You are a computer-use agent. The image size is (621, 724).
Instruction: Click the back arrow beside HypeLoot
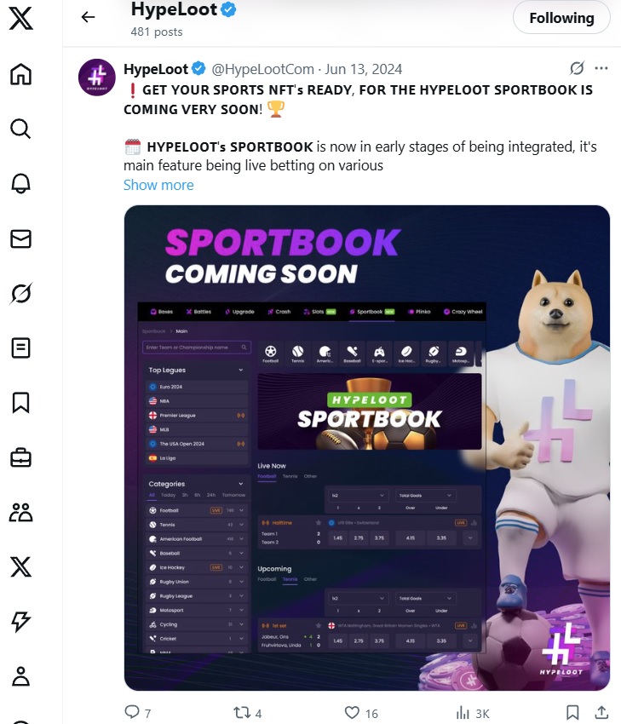[88, 17]
